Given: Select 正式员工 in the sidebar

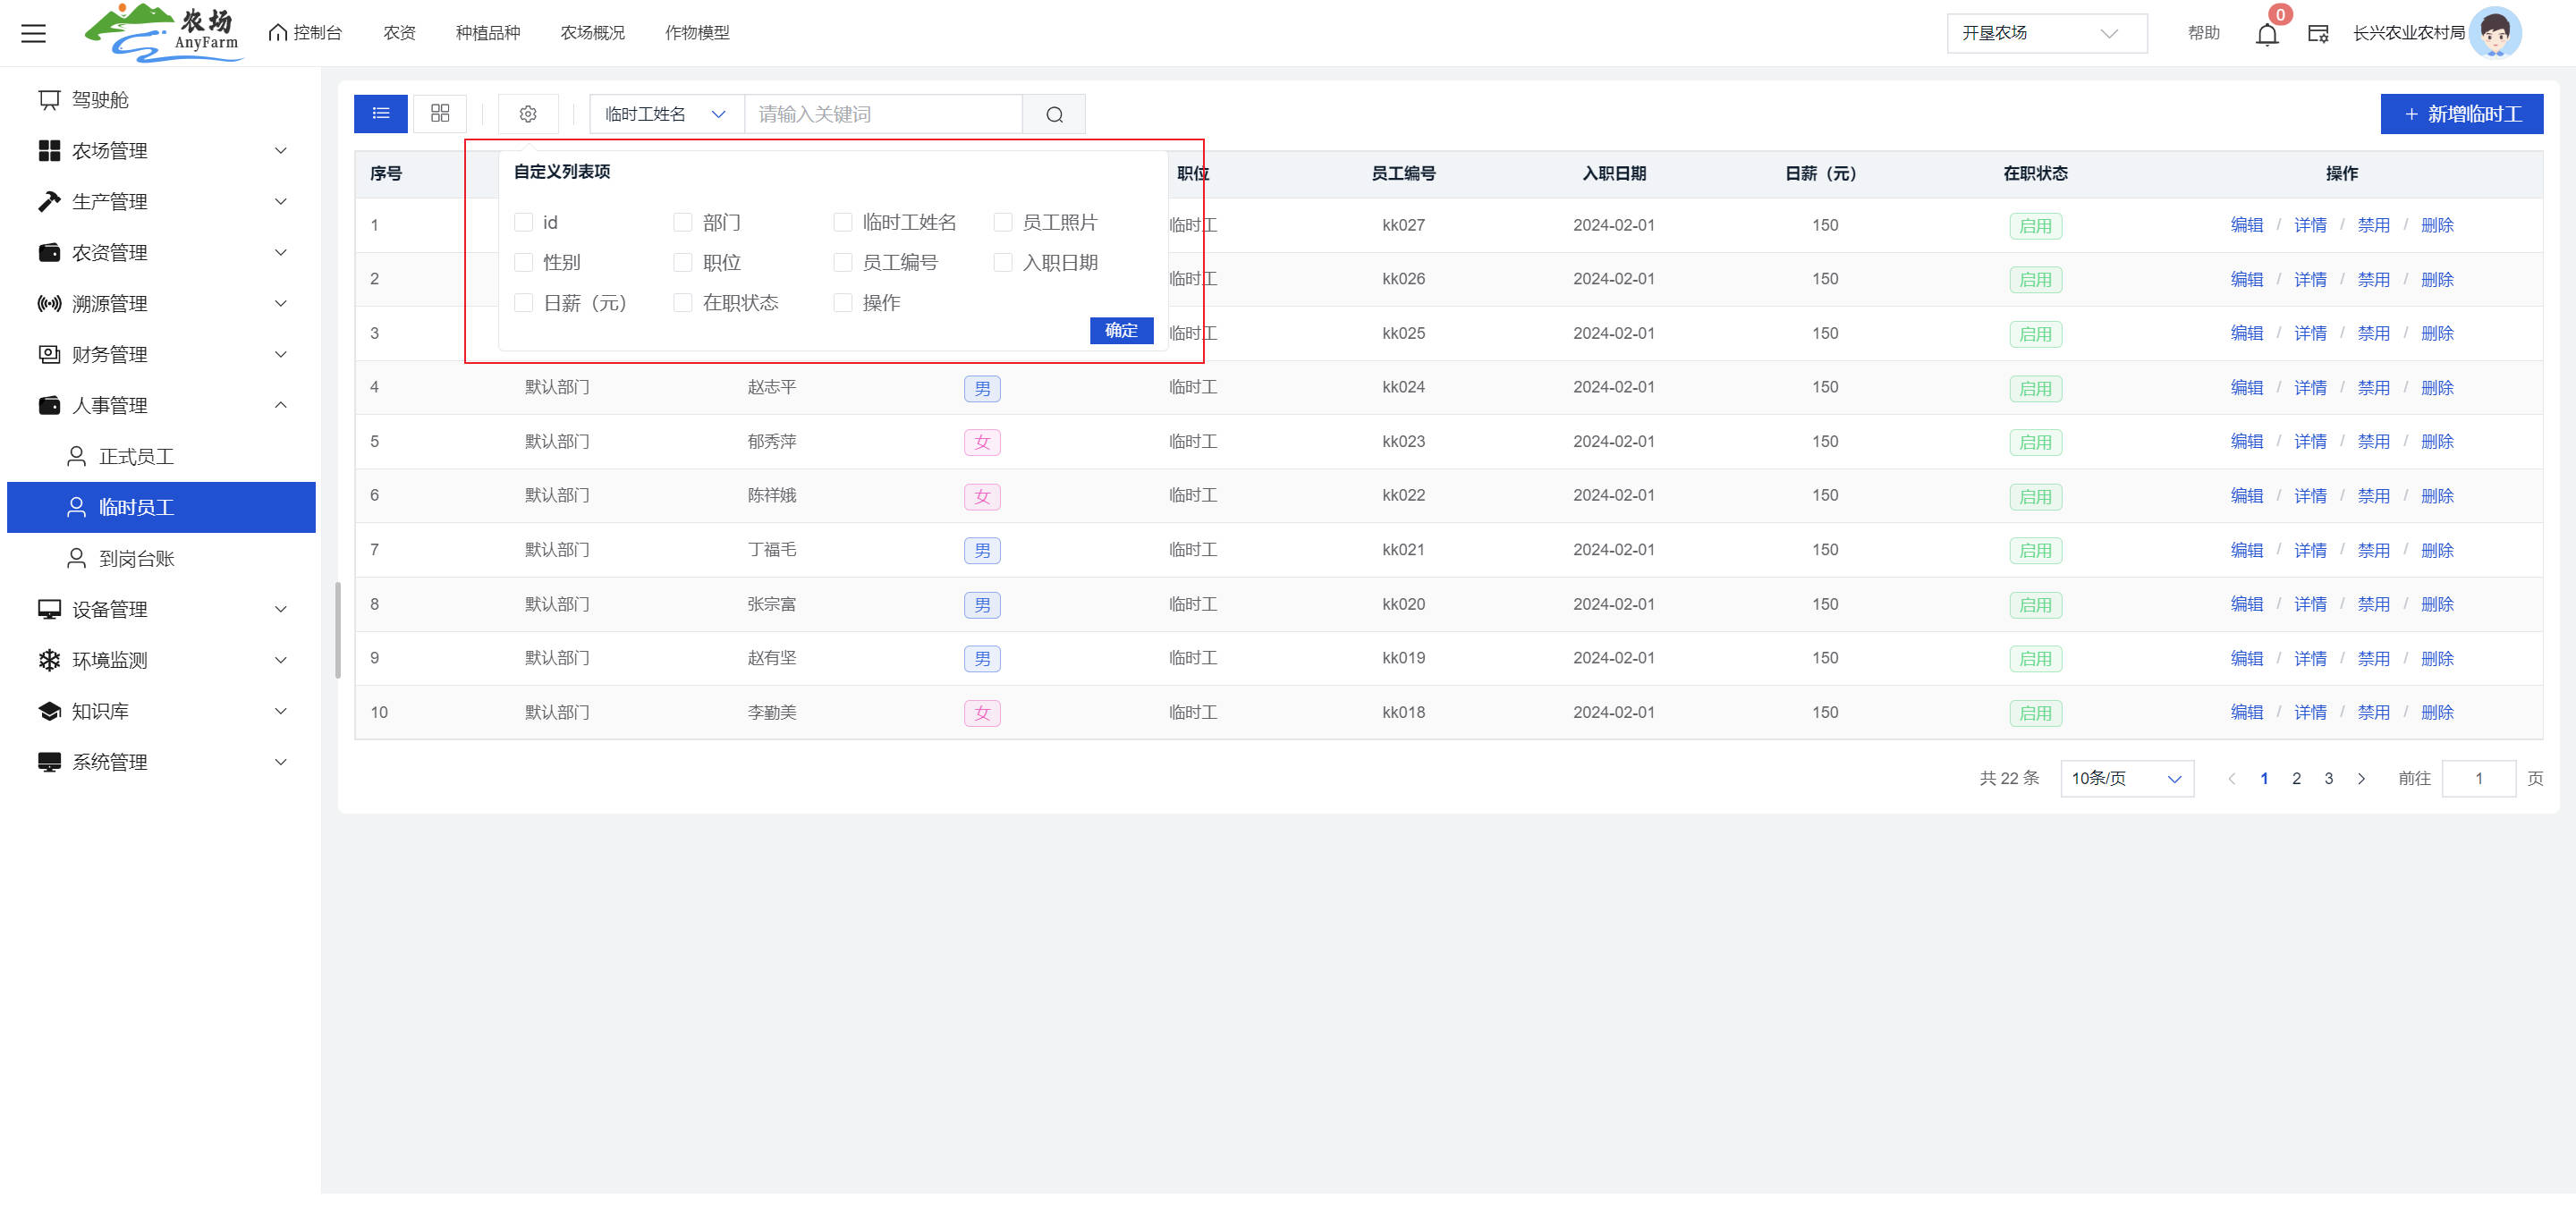Looking at the screenshot, I should click(x=136, y=457).
